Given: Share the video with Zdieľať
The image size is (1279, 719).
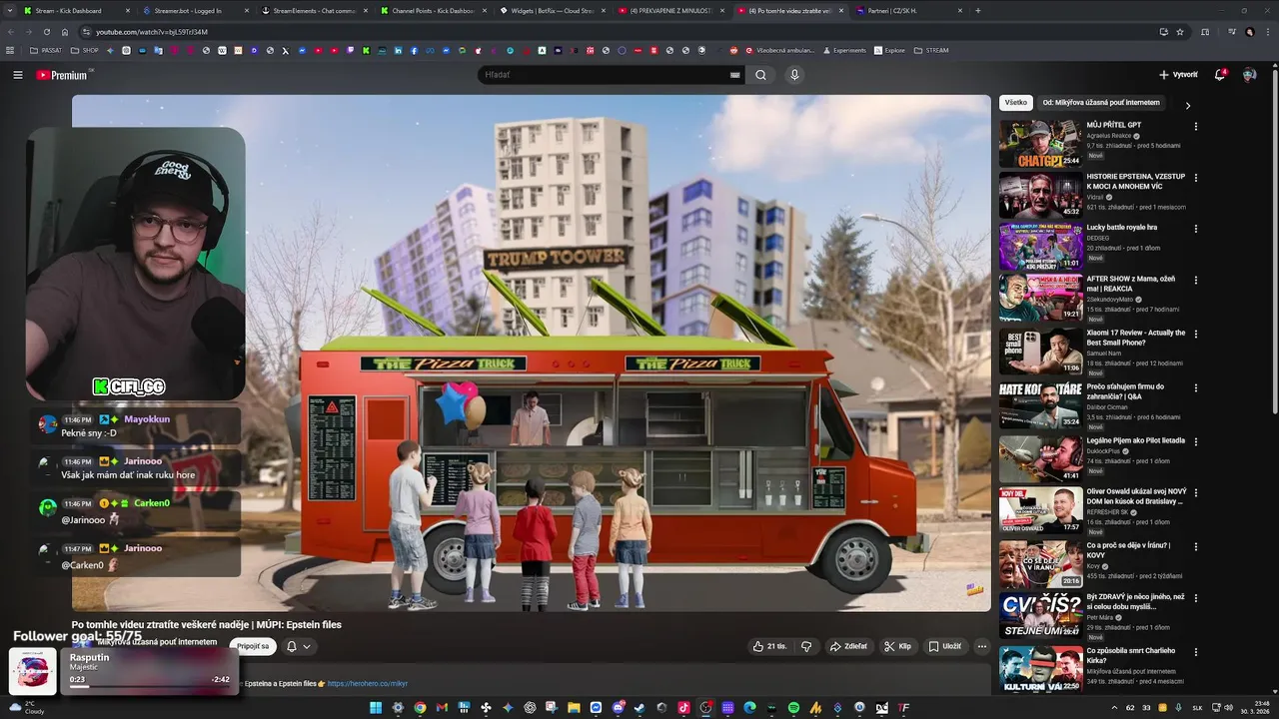Looking at the screenshot, I should pos(848,646).
